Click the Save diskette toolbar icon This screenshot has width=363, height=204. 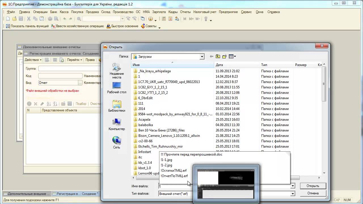pos(21,19)
